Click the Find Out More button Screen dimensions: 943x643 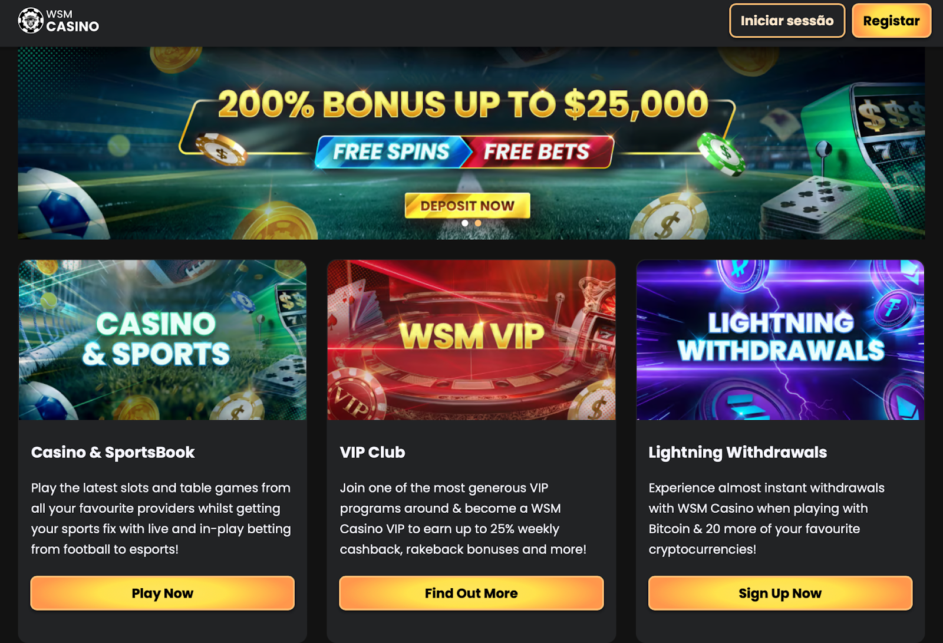click(x=471, y=593)
